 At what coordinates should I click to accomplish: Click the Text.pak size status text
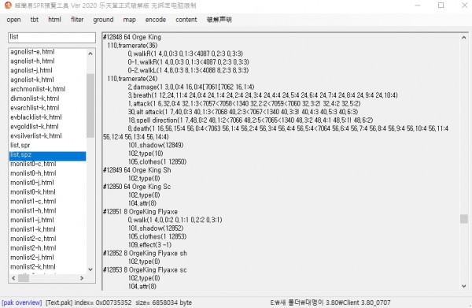click(x=164, y=302)
